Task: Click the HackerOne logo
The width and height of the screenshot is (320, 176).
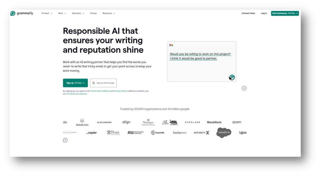Action: pyautogui.click(x=180, y=133)
